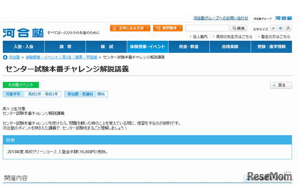The height and width of the screenshot is (187, 299).
Task: Click the 特典 section header
Action: coord(147,140)
